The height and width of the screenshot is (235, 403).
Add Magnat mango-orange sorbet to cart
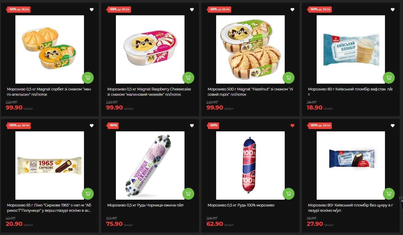click(x=88, y=78)
